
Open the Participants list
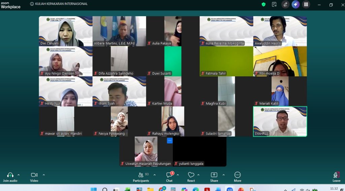[141, 177]
